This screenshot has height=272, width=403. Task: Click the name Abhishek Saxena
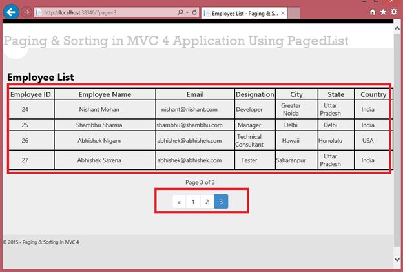(99, 160)
